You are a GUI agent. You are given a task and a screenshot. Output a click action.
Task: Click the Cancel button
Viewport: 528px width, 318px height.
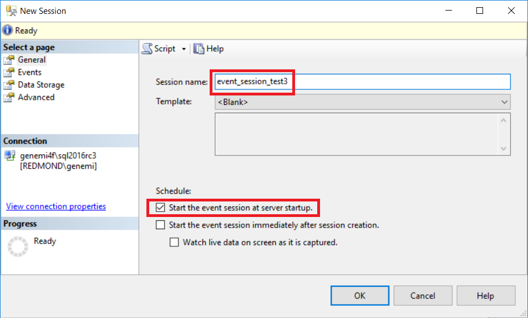tap(423, 296)
